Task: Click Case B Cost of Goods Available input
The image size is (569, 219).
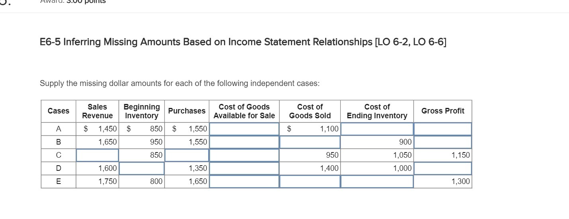Action: [x=244, y=142]
